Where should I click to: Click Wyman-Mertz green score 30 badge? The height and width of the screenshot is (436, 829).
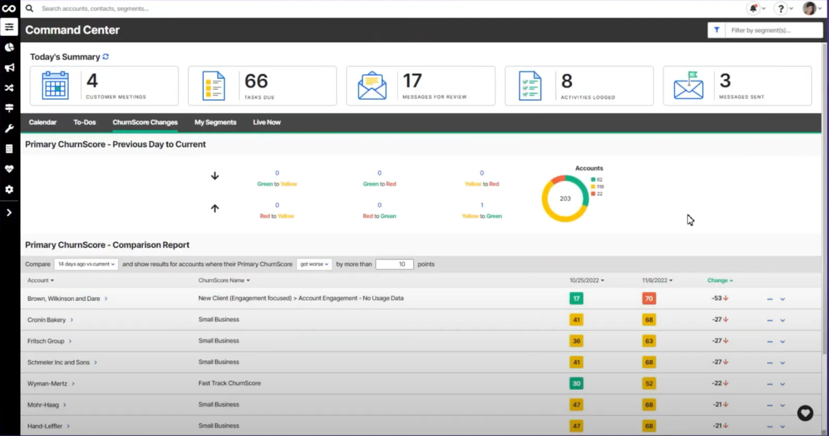point(576,384)
